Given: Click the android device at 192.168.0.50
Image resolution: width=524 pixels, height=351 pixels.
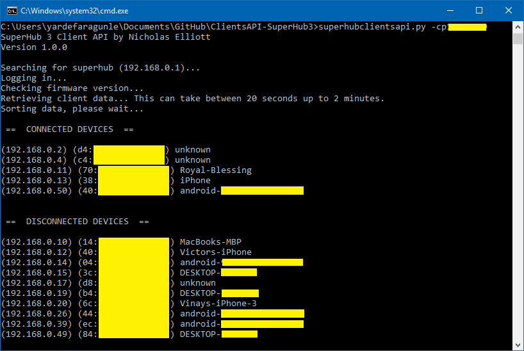Looking at the screenshot, I should (x=242, y=191).
